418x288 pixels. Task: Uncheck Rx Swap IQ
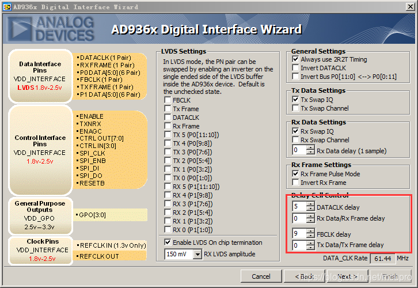point(295,131)
